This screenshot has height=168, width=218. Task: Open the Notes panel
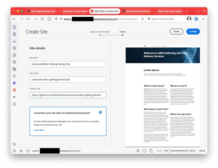click(14, 55)
